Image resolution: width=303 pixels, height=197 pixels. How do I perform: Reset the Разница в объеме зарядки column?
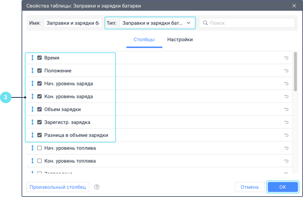click(286, 135)
